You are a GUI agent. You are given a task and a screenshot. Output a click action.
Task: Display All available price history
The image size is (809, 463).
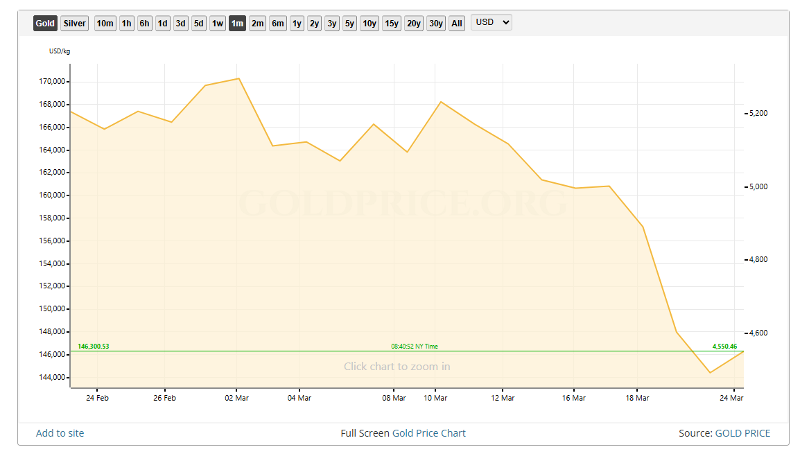pos(457,24)
